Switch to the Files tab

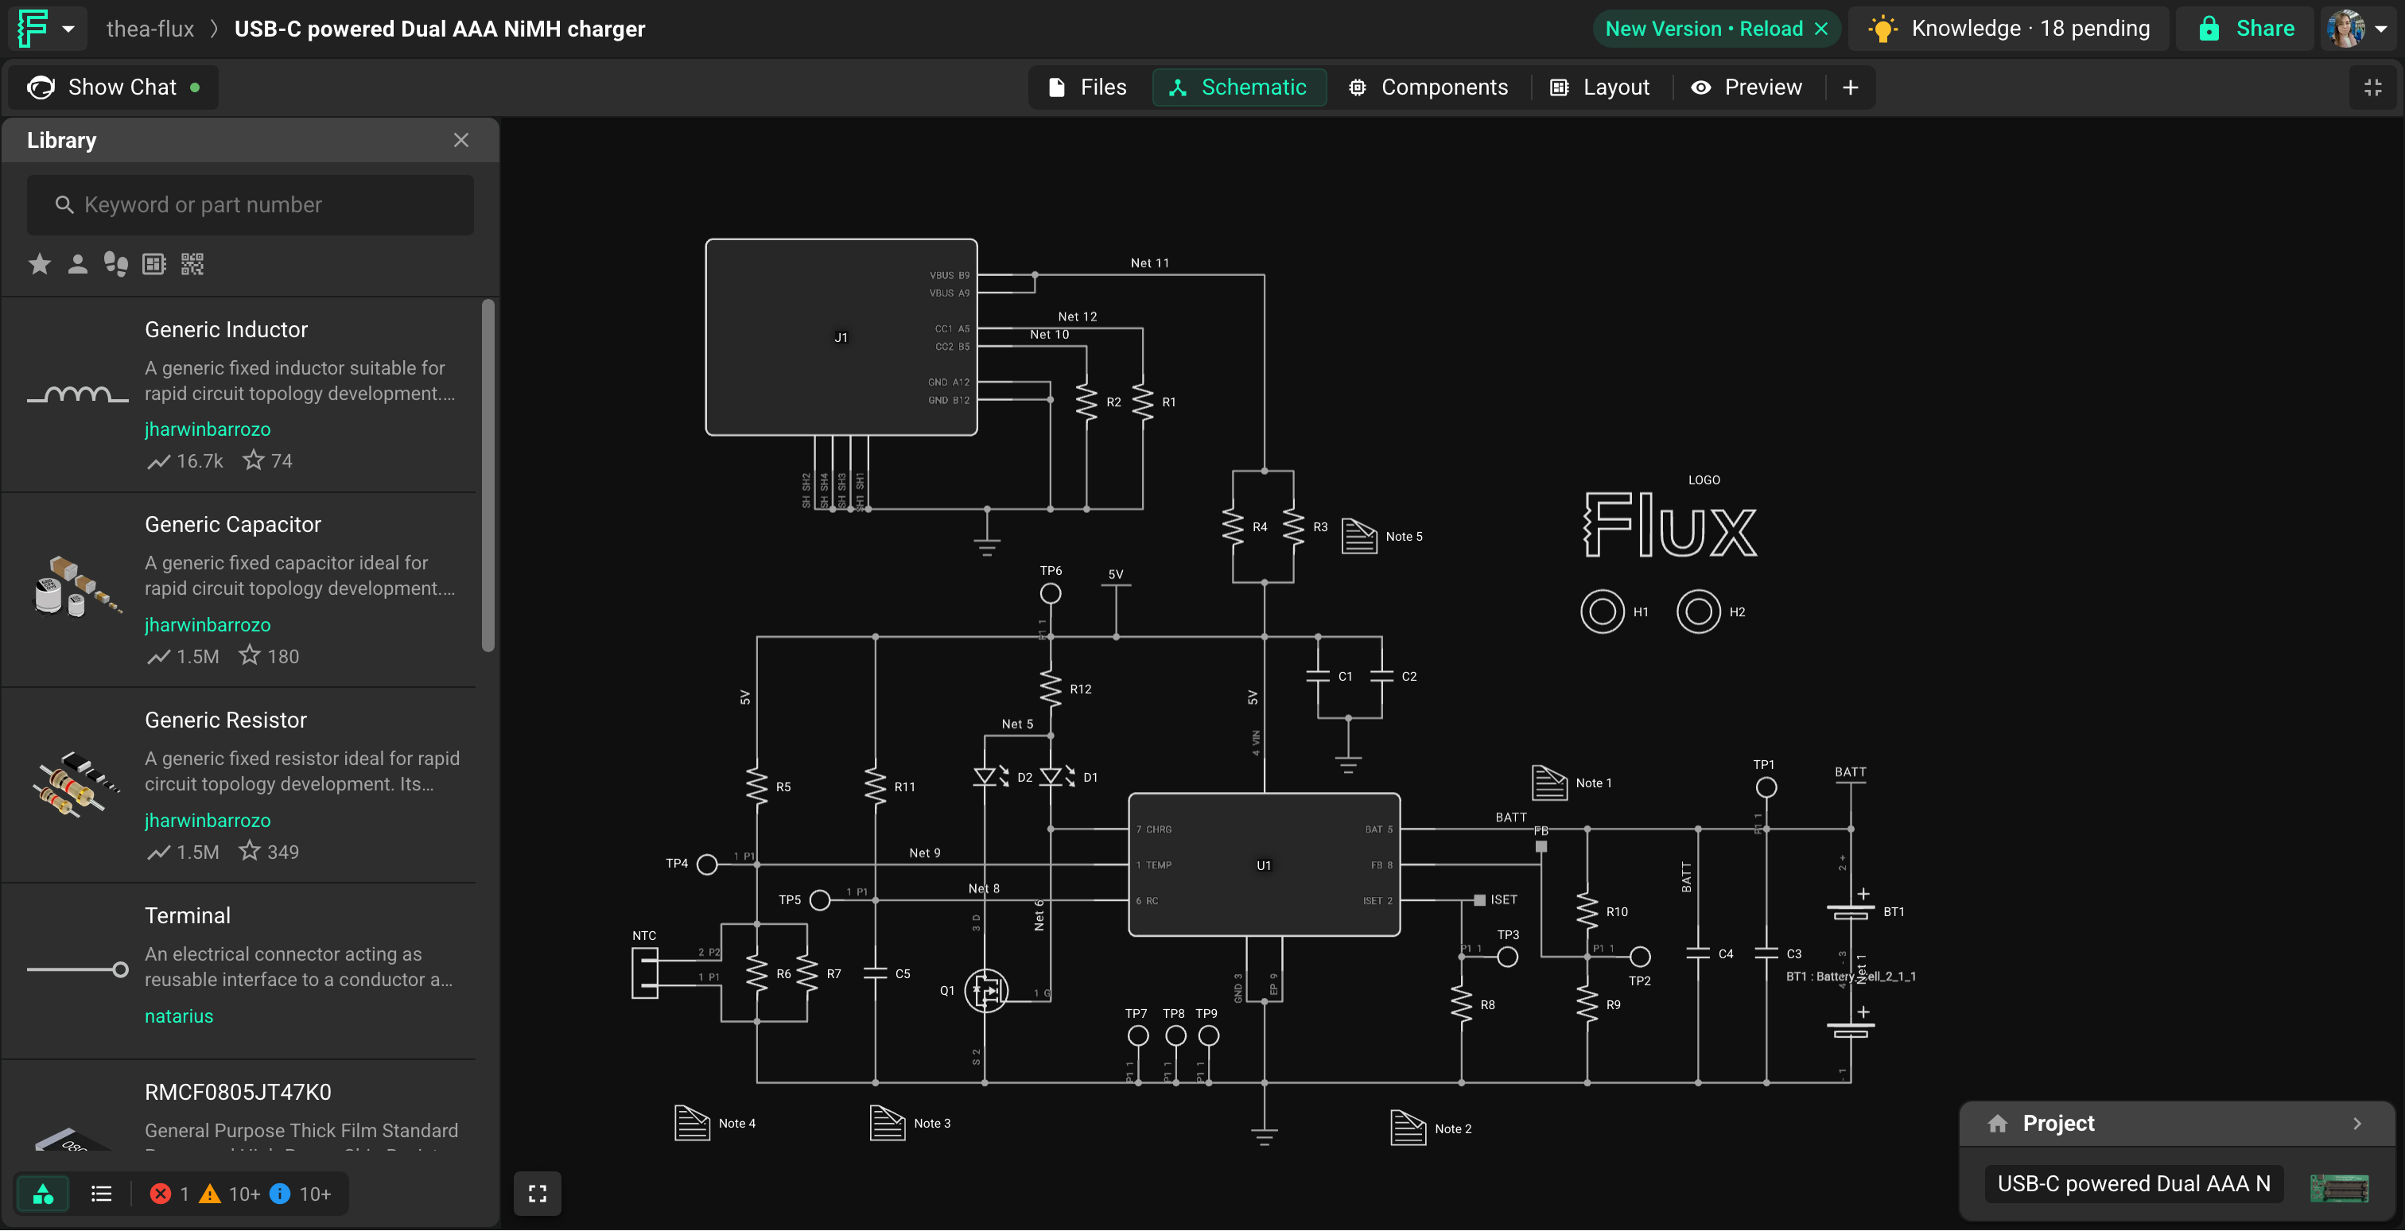(1088, 87)
